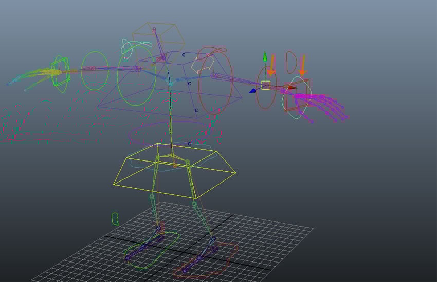Click the red X-axis move manipulator arrow

point(292,88)
